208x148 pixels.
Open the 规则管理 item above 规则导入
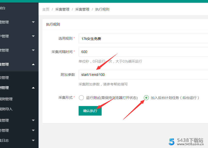click(7, 99)
